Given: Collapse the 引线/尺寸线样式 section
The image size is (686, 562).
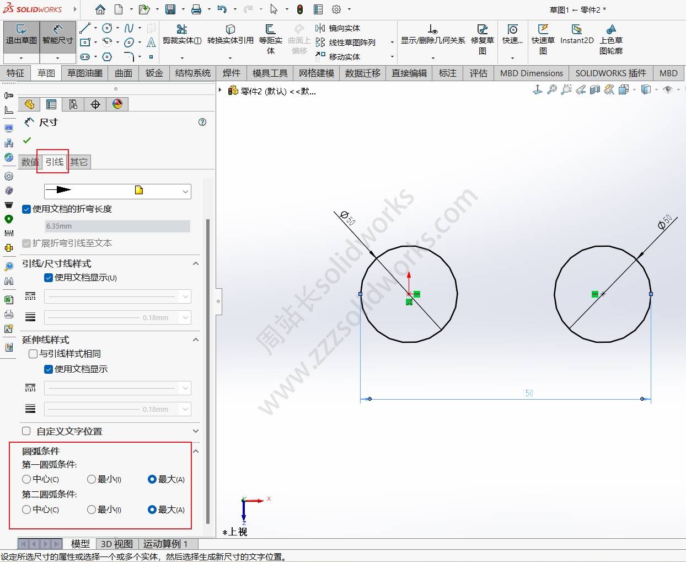Looking at the screenshot, I should click(195, 264).
